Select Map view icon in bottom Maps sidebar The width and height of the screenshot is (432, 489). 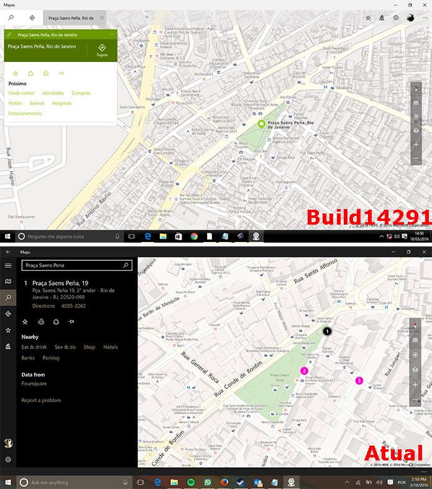coord(8,281)
